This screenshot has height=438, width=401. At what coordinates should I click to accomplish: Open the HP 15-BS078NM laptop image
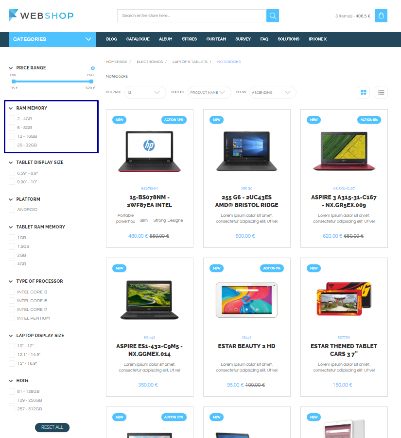149,151
